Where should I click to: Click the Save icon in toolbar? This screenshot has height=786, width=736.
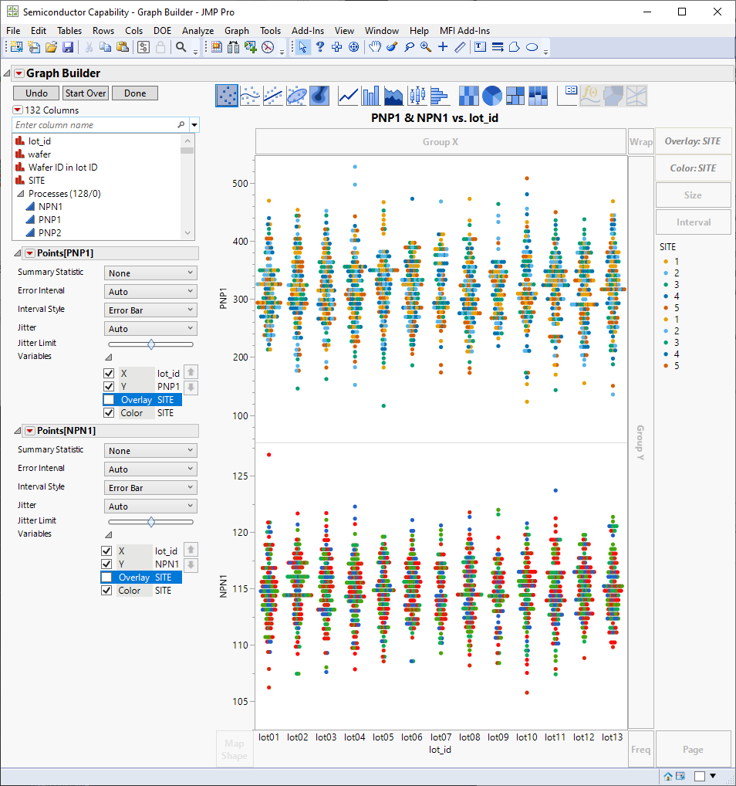pos(68,47)
